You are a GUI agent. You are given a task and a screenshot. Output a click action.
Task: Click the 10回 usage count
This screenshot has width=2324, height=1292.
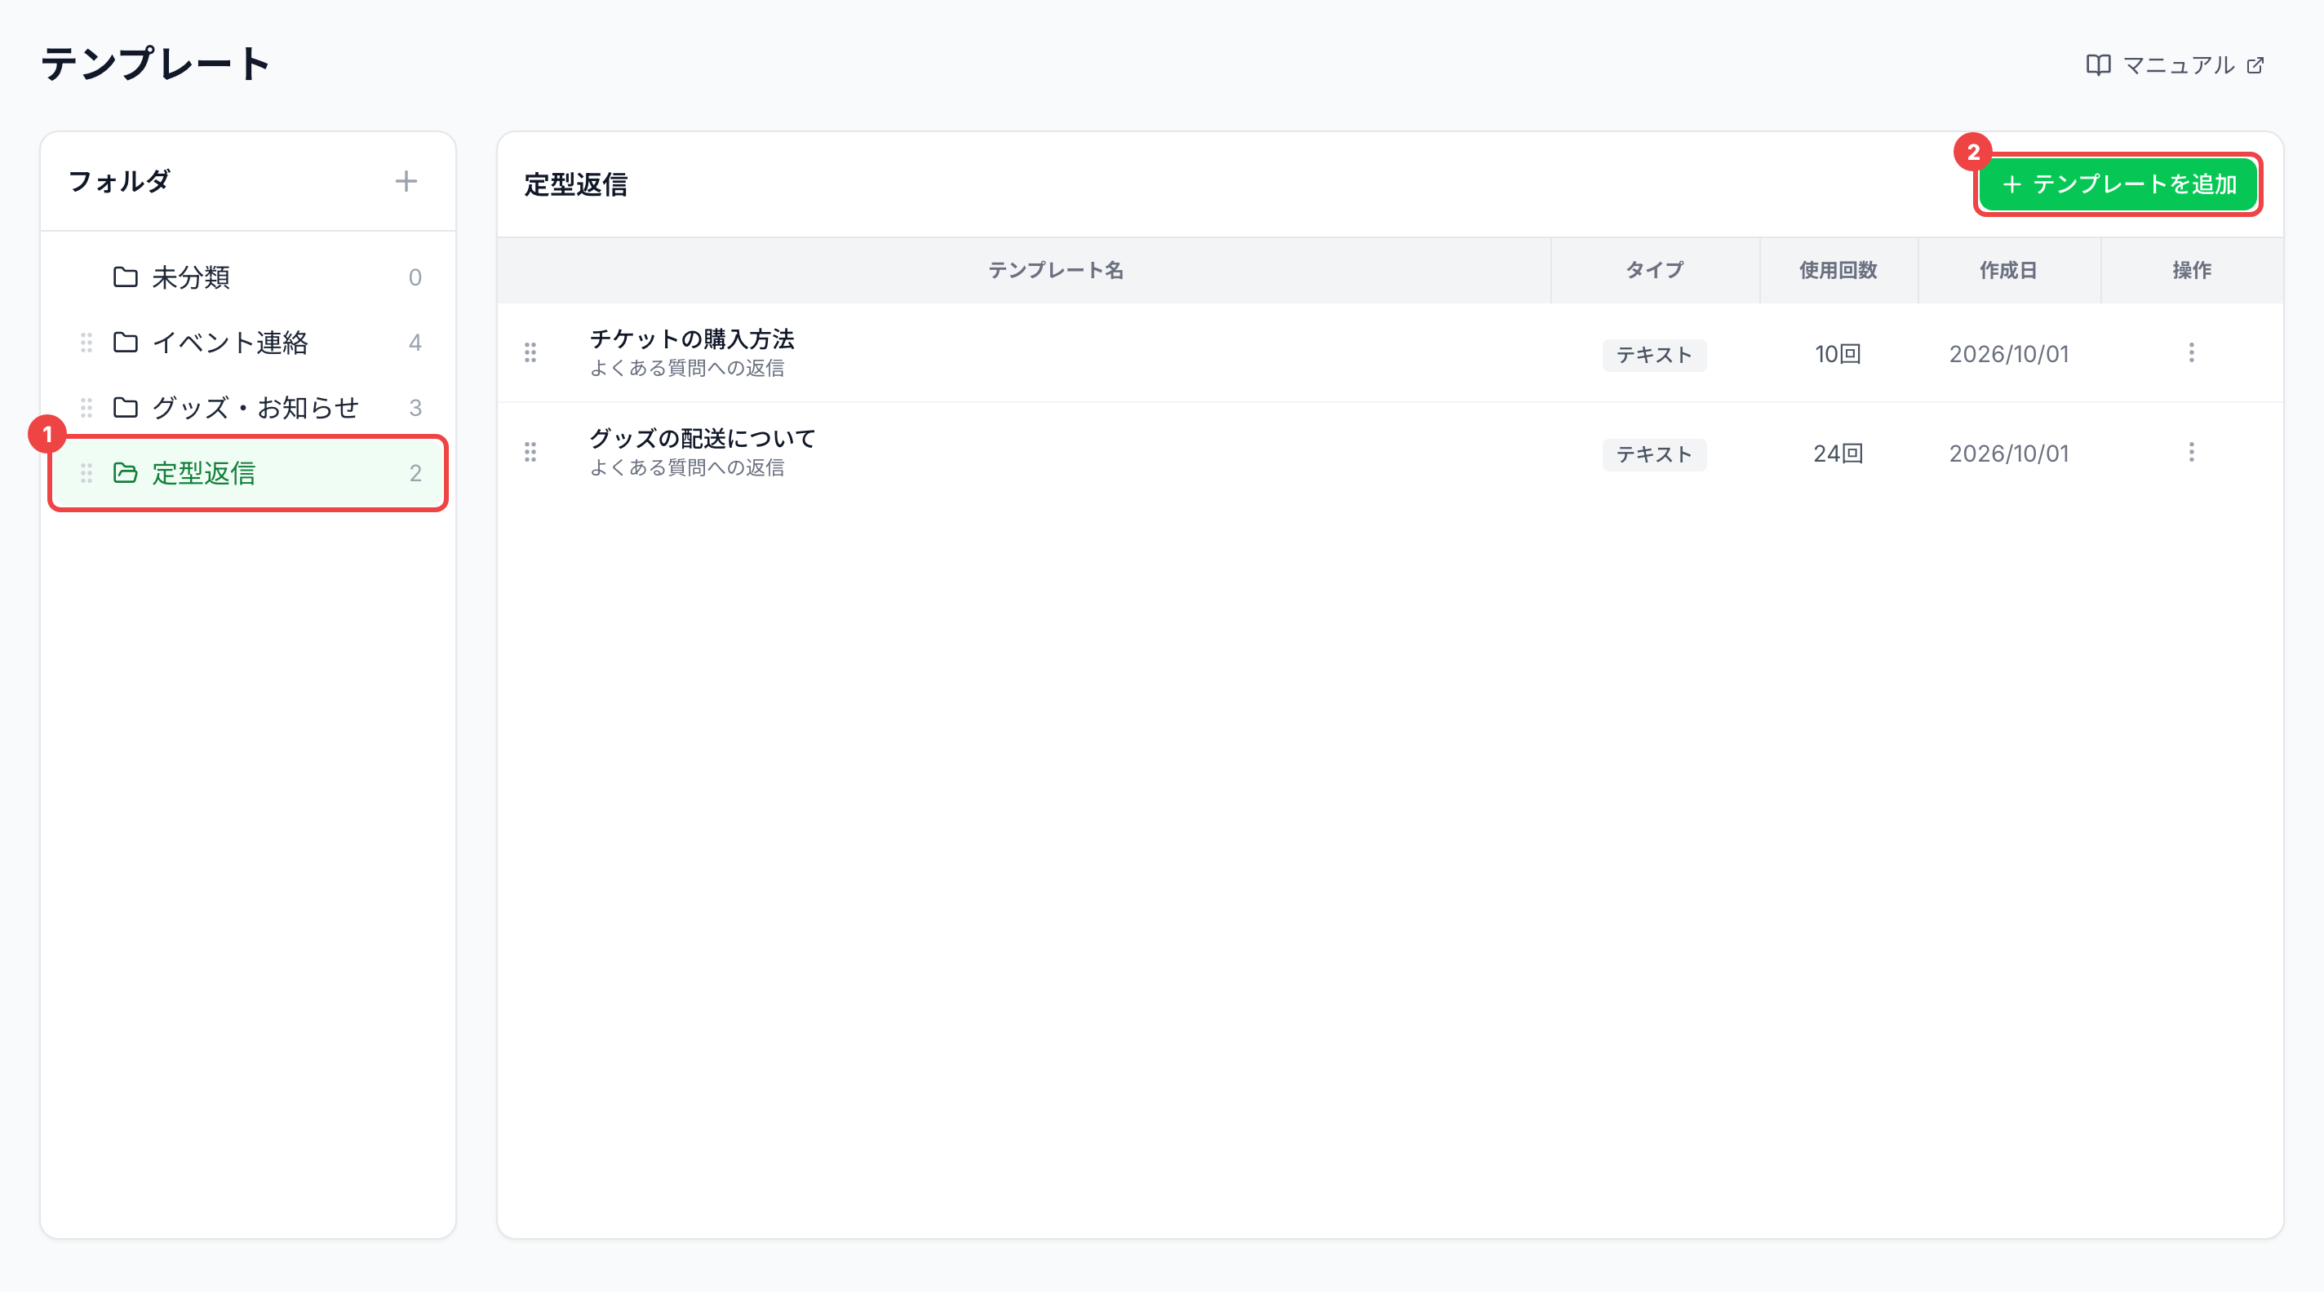click(x=1838, y=354)
